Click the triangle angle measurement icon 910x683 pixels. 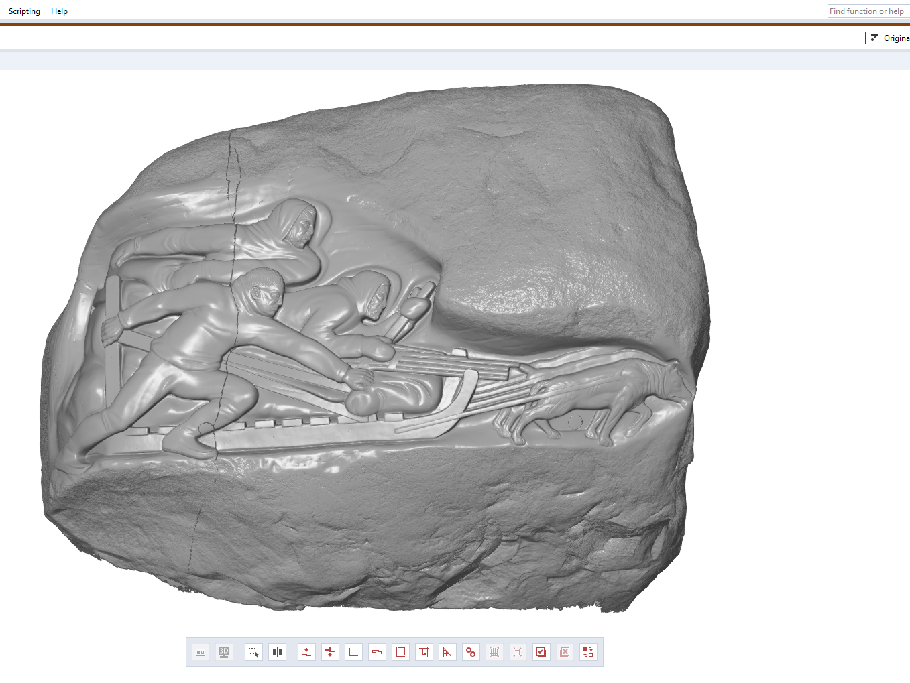[447, 652]
